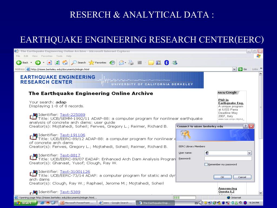Close the 'Connect to nisee.berkeley.edu' dialog
Viewport: 277px width, 208px height.
click(x=251, y=126)
